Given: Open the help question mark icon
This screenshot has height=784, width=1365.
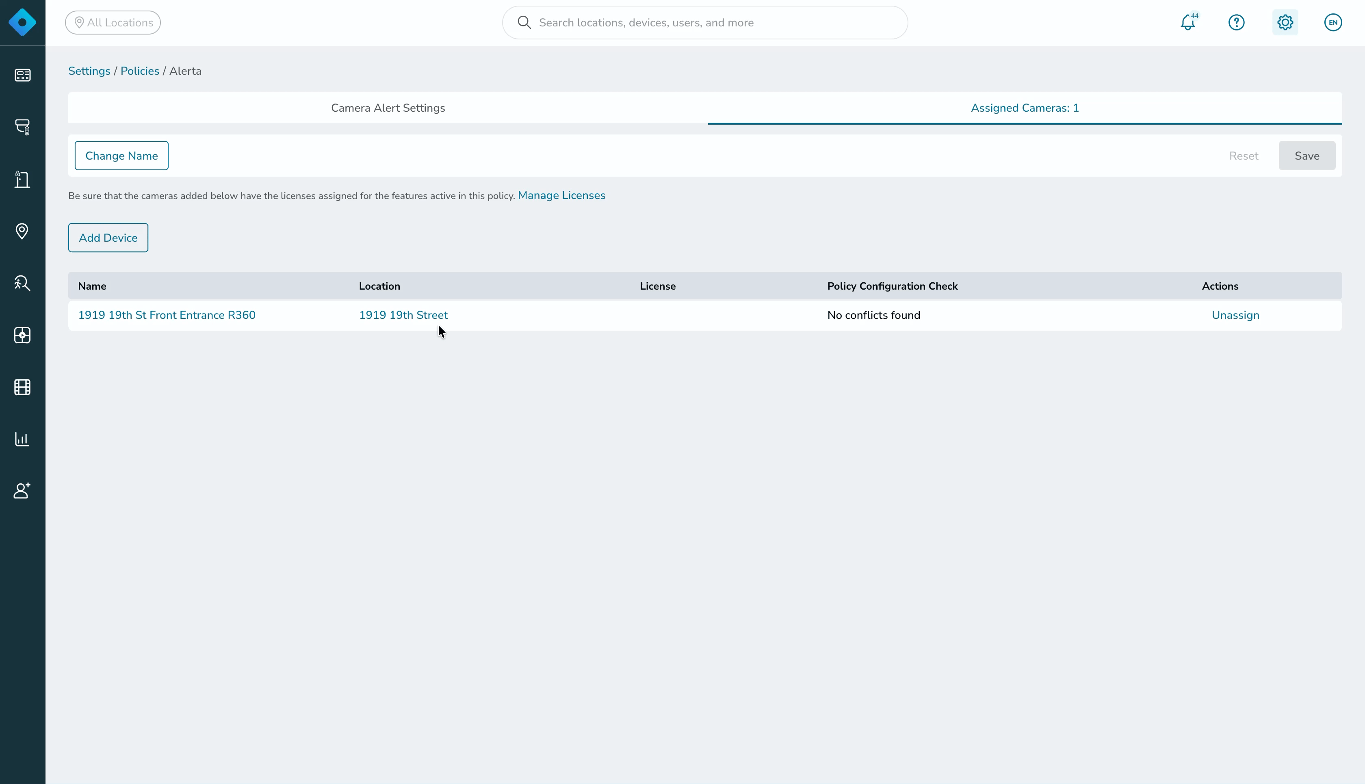Looking at the screenshot, I should (x=1236, y=23).
